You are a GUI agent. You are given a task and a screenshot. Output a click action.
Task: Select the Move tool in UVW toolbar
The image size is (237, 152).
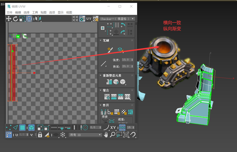tap(9, 19)
